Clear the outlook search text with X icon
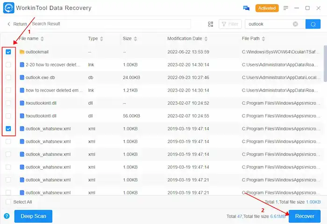 pos(295,24)
